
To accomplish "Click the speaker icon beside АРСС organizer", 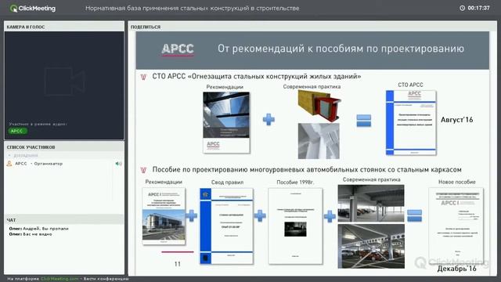I will [118, 164].
